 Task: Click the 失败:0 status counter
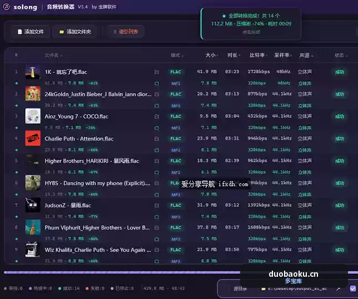(x=95, y=288)
